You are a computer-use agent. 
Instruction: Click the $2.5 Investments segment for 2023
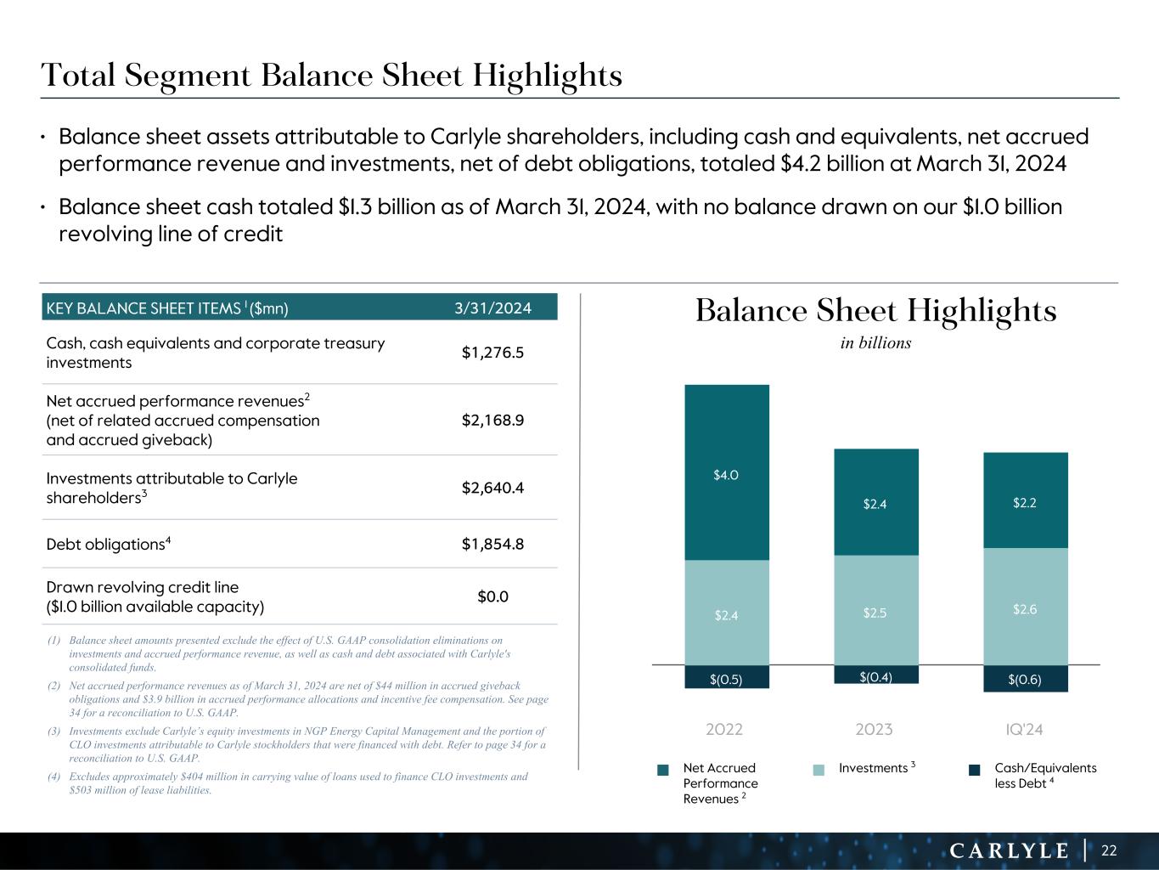click(x=875, y=610)
